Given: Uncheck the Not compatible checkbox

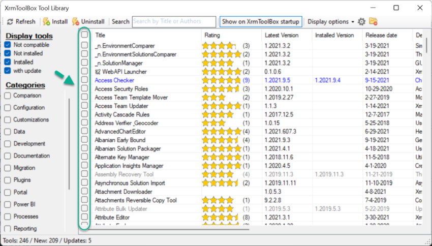Looking at the screenshot, I should 8,45.
